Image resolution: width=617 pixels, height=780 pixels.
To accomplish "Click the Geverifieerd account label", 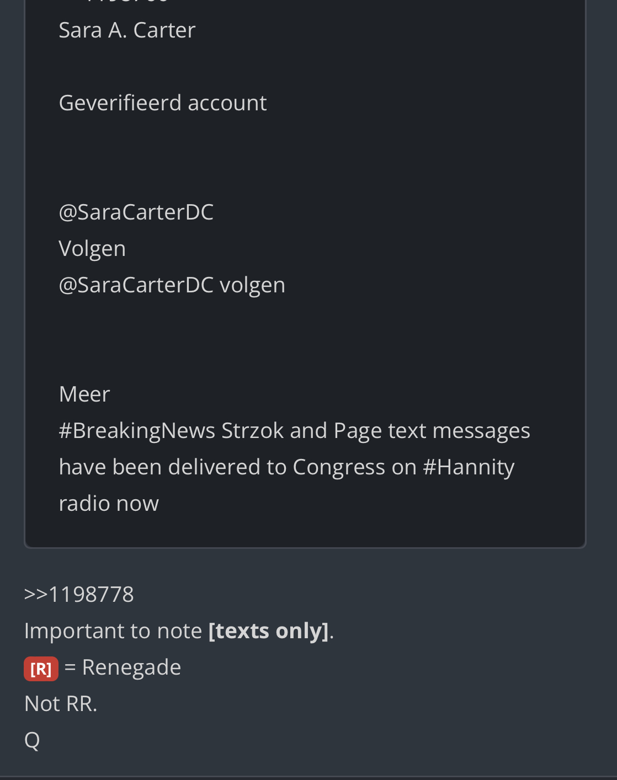I will click(x=163, y=103).
